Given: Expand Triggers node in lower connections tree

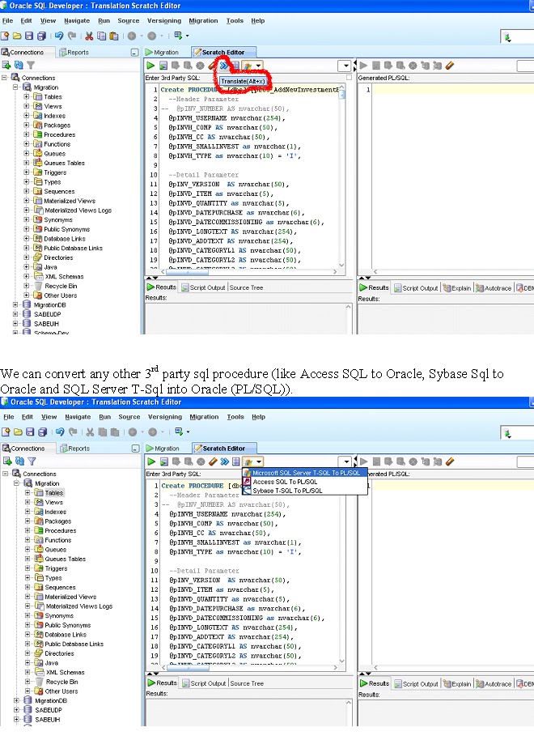Looking at the screenshot, I should click(28, 568).
